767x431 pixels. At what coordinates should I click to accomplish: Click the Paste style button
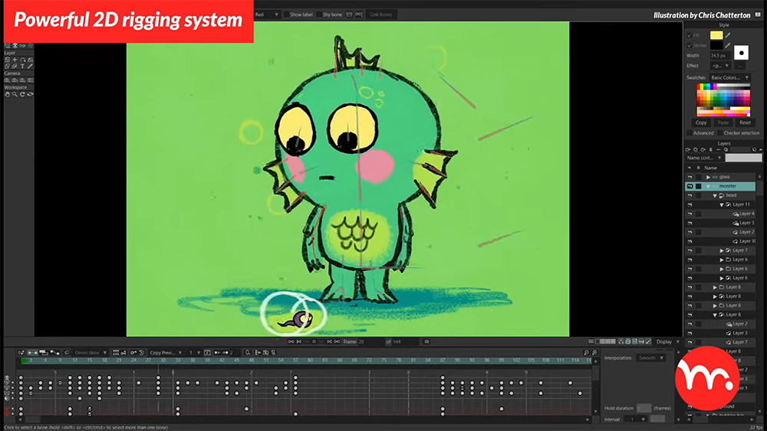coord(723,122)
